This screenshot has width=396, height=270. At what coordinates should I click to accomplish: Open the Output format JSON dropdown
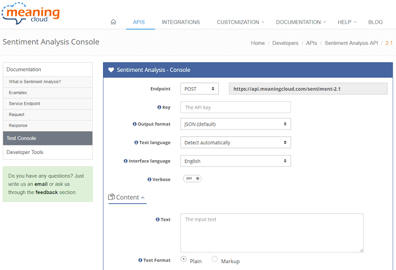tap(236, 124)
